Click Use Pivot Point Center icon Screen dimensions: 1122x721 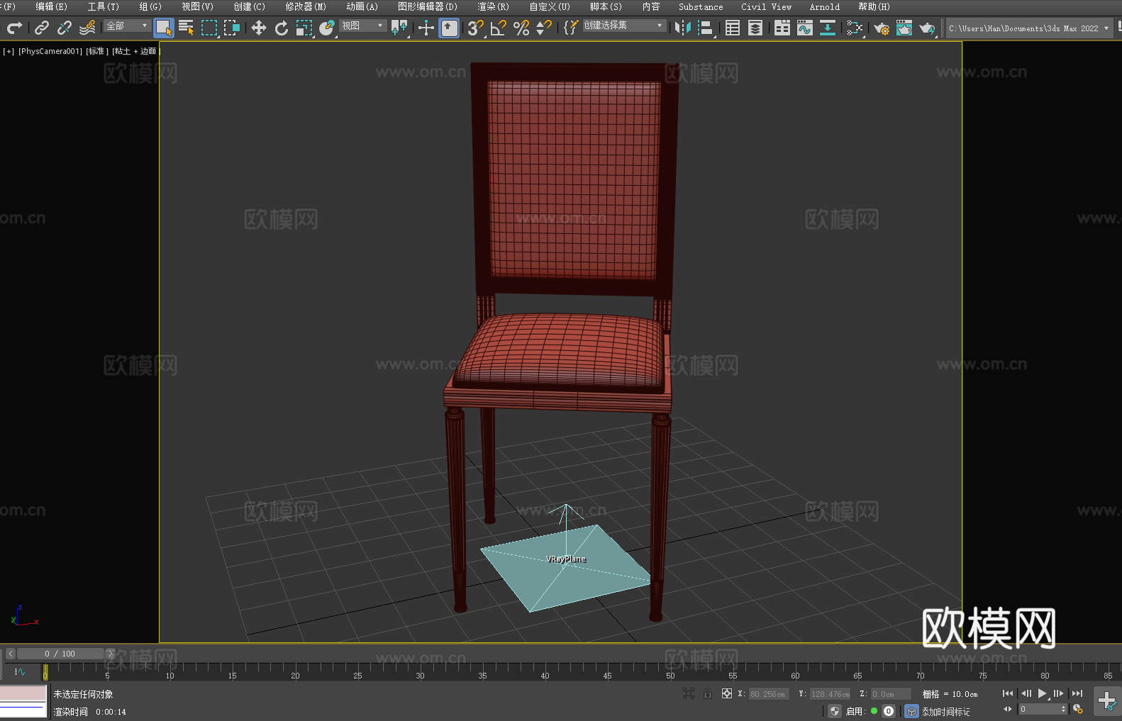(x=400, y=28)
